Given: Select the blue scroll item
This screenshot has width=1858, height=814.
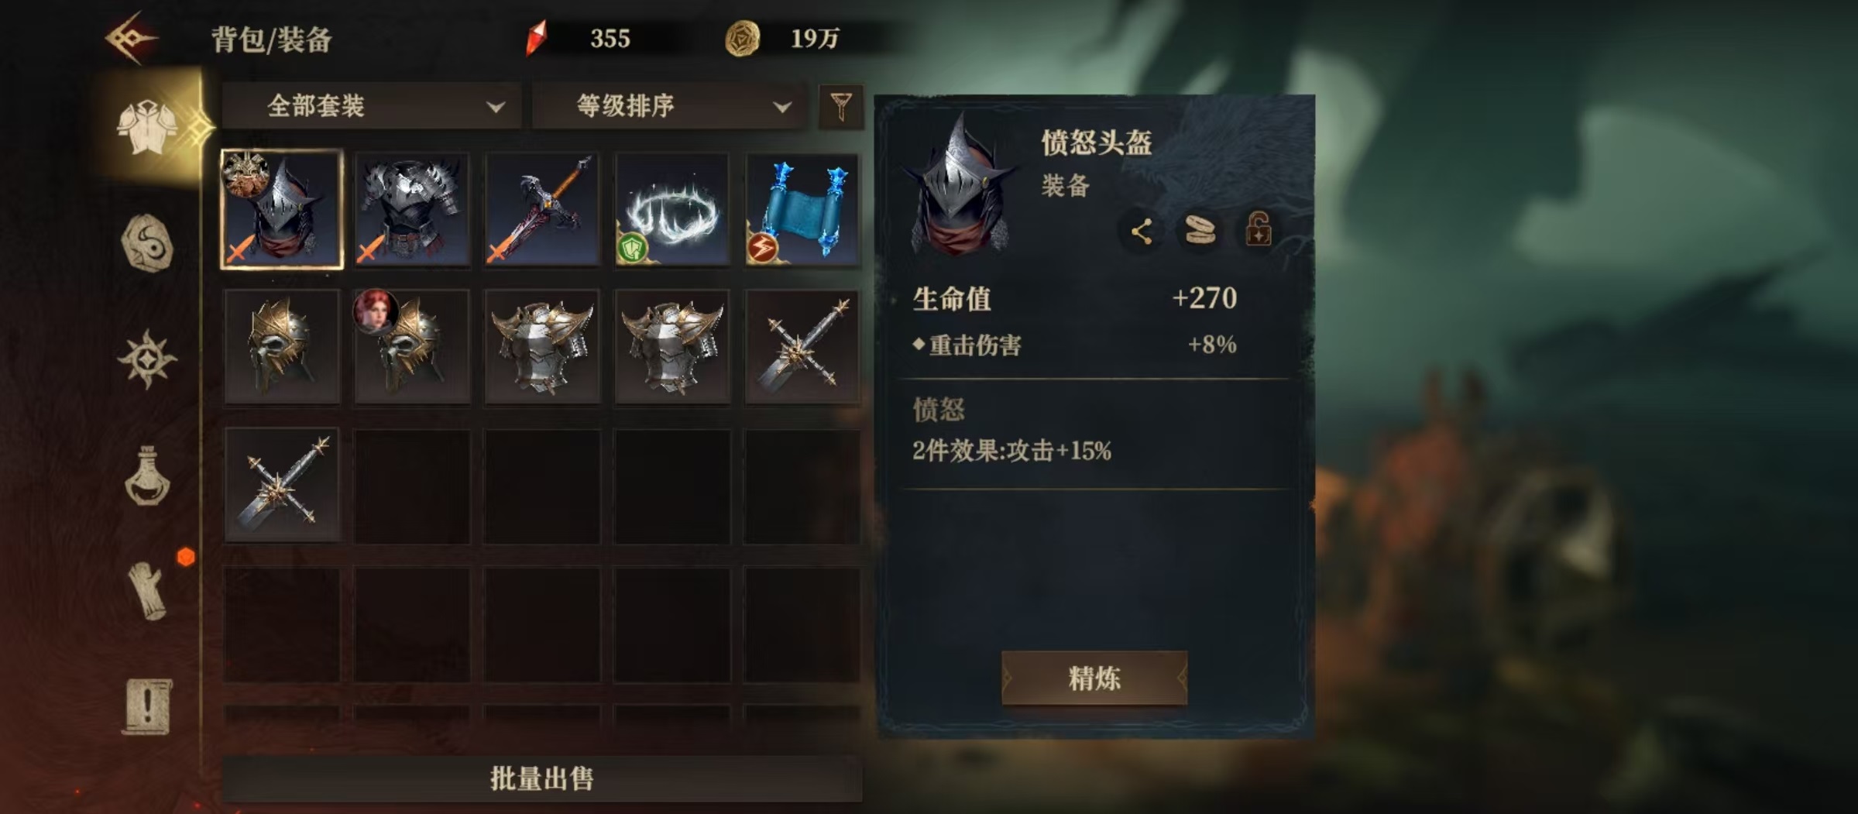Looking at the screenshot, I should tap(802, 209).
